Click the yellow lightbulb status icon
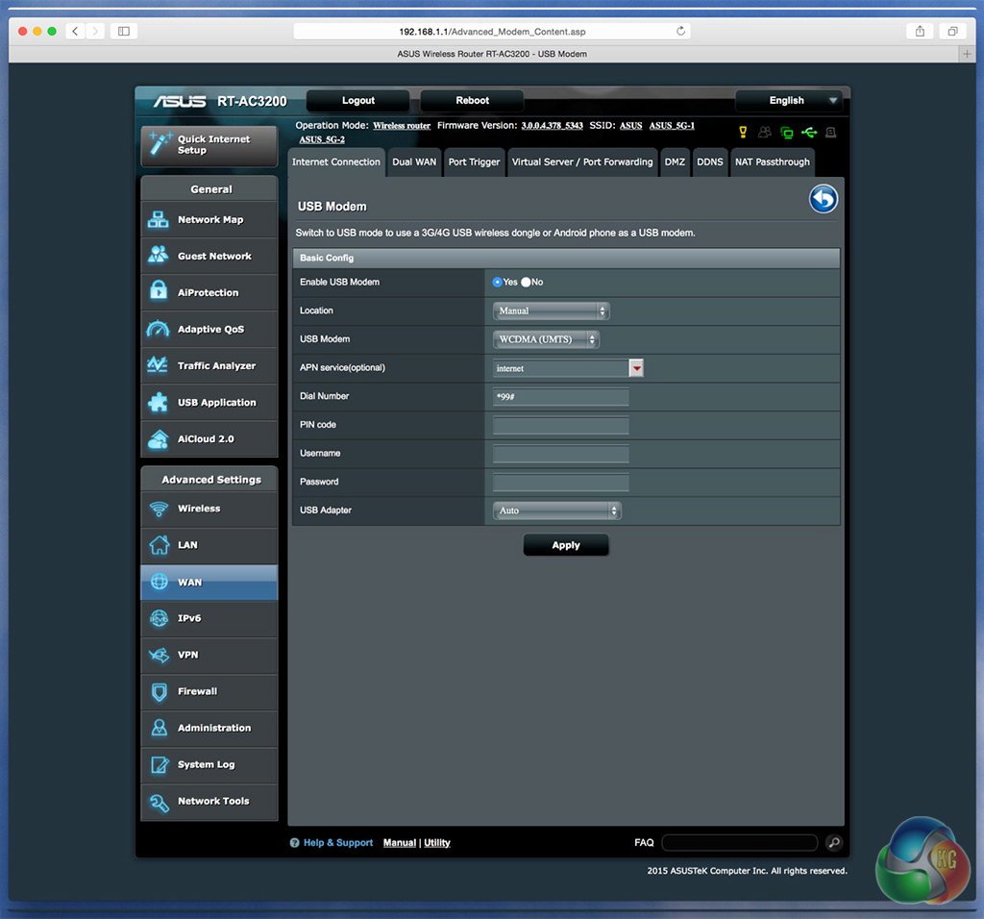 pos(743,132)
